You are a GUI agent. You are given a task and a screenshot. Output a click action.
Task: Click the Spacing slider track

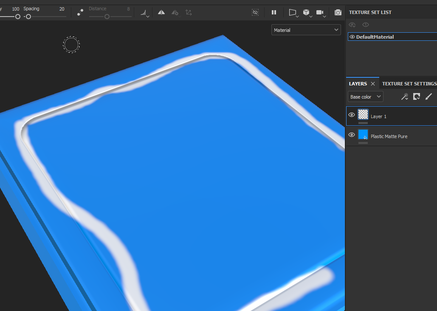coord(47,17)
